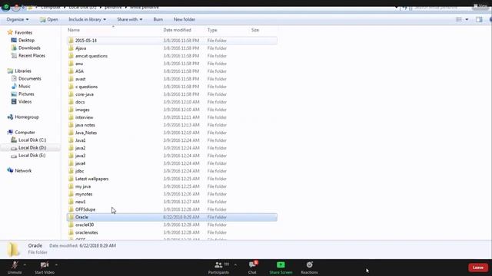This screenshot has width=492, height=276.
Task: Open Recent Places in navigation pane
Action: 28,56
